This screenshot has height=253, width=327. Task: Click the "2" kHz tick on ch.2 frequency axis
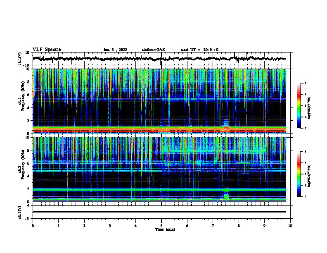click(29, 189)
